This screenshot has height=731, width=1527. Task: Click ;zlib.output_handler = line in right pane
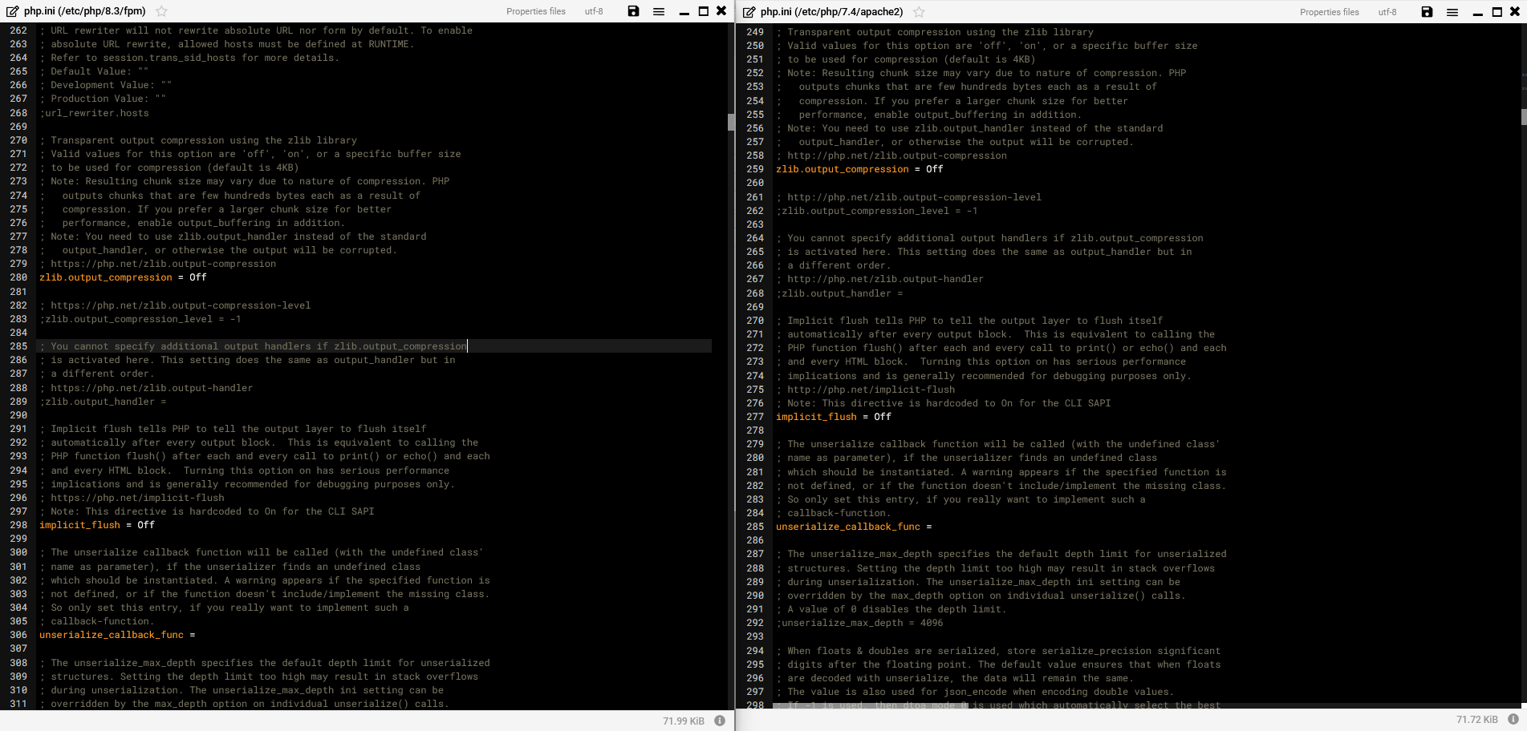point(839,293)
